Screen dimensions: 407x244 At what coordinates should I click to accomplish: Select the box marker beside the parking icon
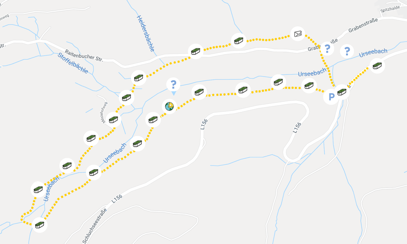tap(342, 92)
